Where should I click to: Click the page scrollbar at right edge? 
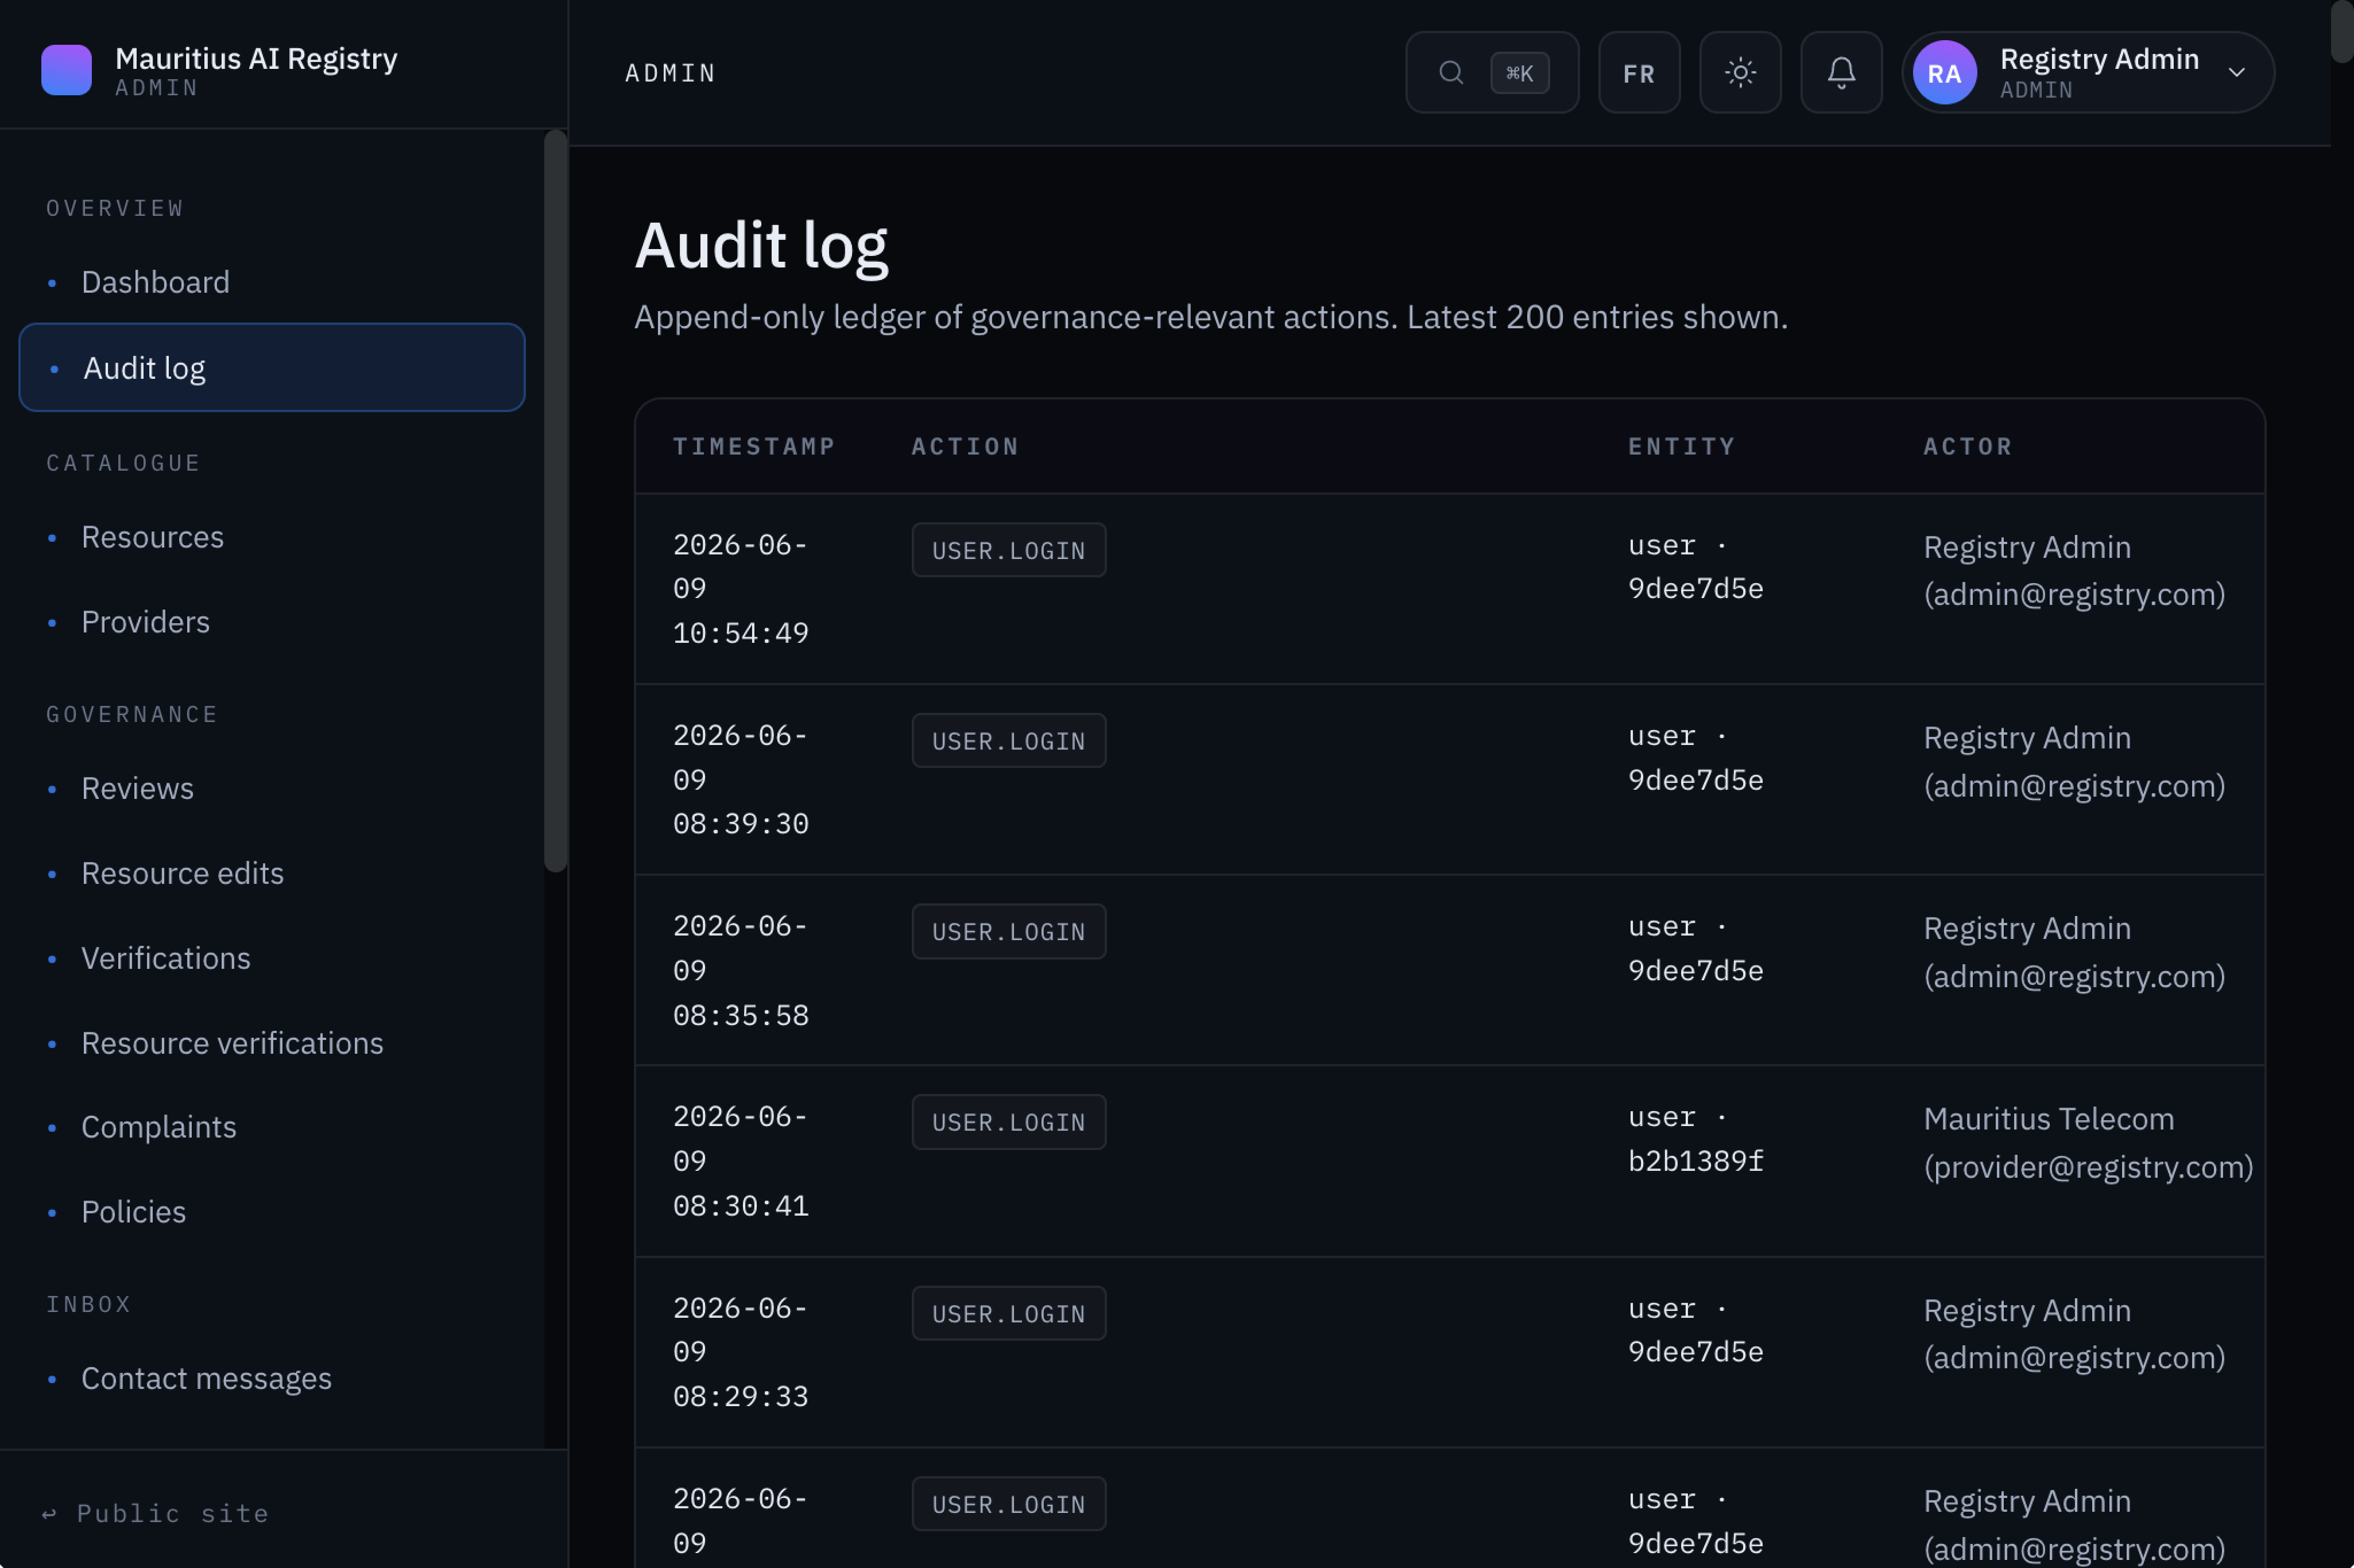pyautogui.click(x=2342, y=31)
